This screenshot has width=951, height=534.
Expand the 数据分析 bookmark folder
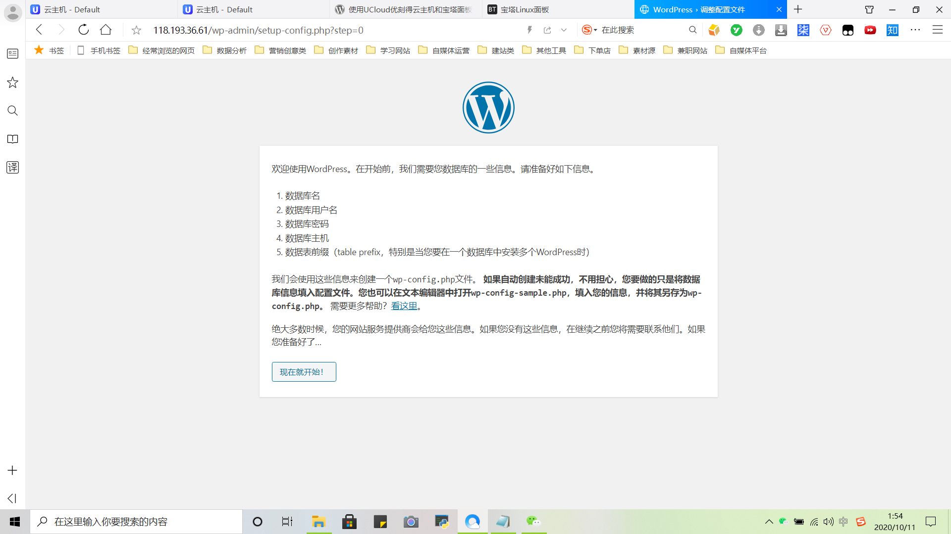click(225, 50)
